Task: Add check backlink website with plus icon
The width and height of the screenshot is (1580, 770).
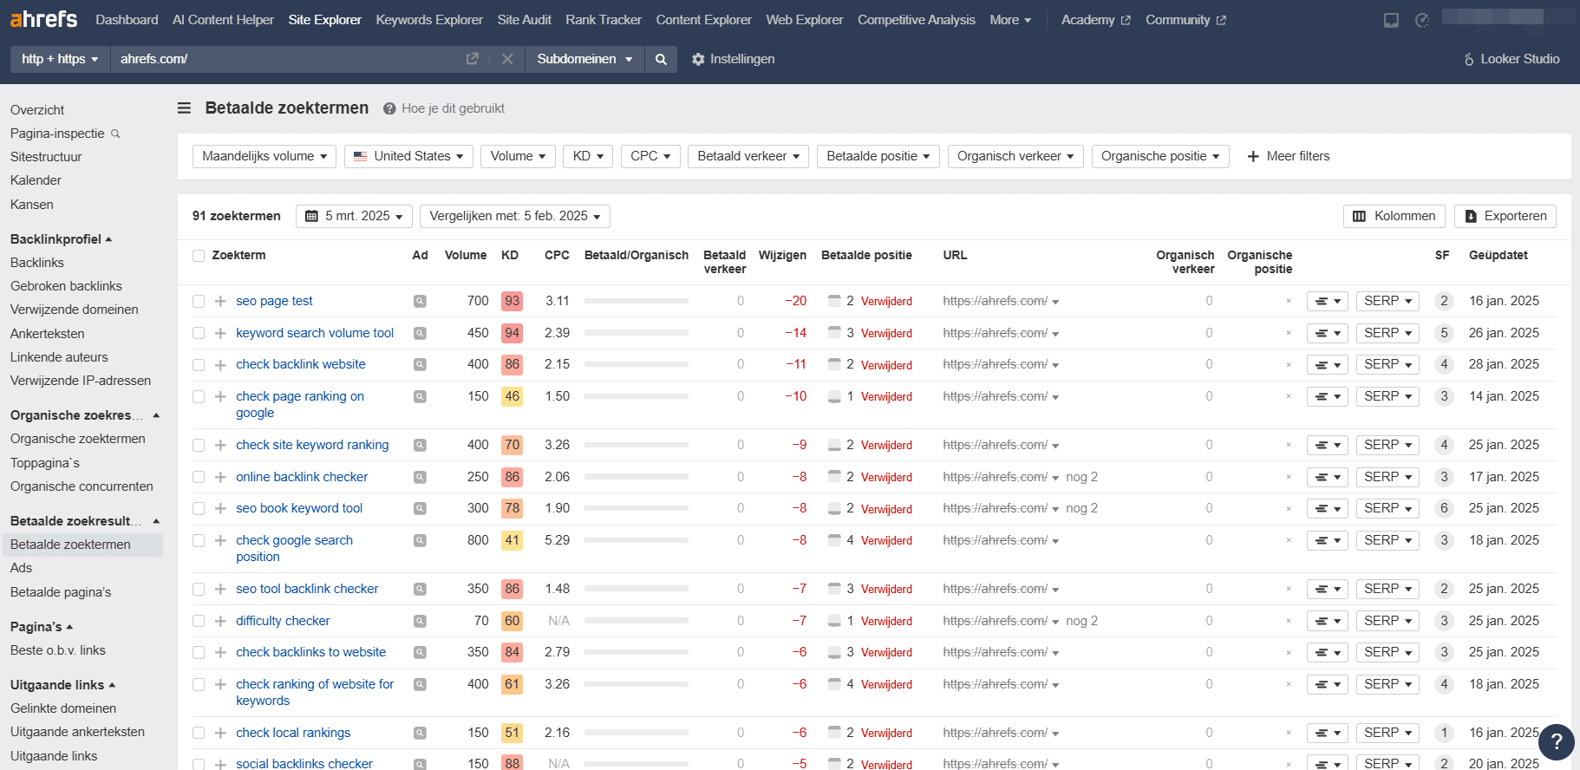Action: tap(220, 365)
